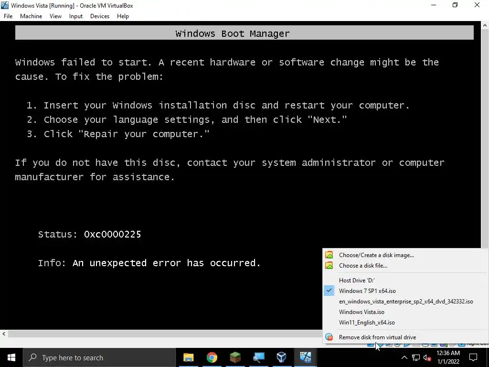Uncheck the Windows 7 SP1 x64.iso entry
Viewport: 489px width, 367px height.
point(405,291)
